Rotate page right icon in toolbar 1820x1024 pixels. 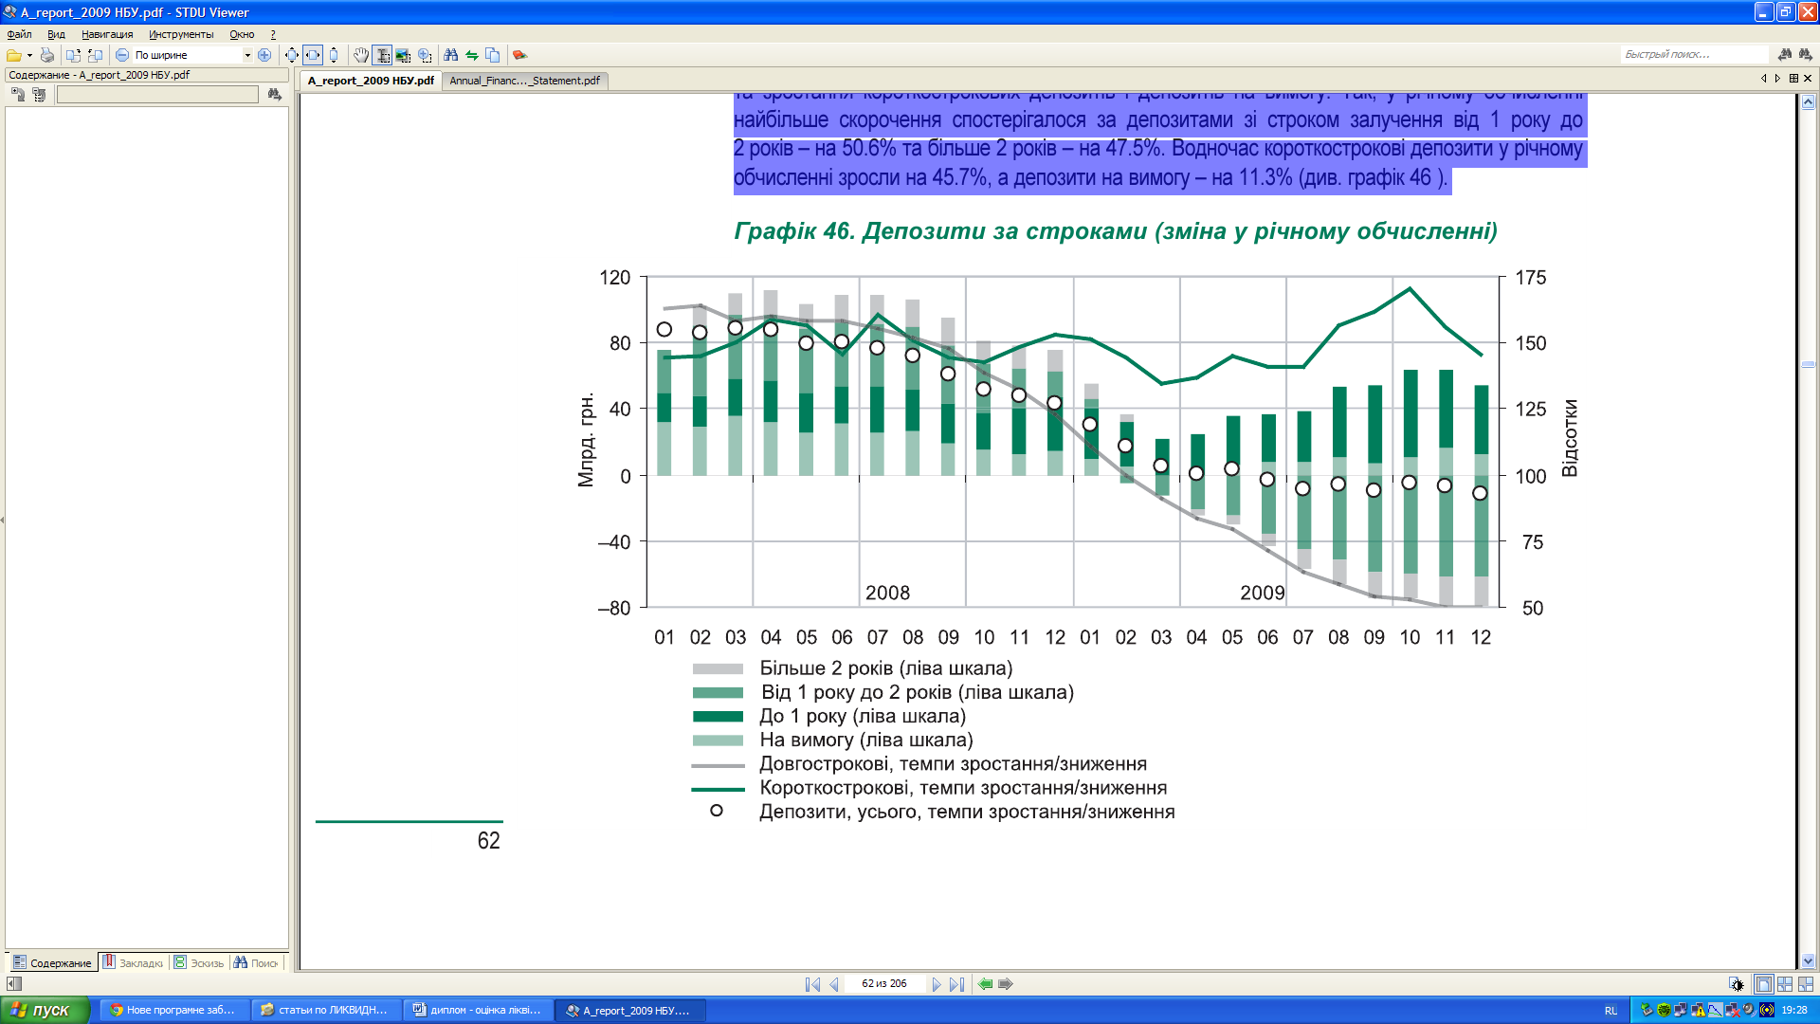tap(95, 55)
